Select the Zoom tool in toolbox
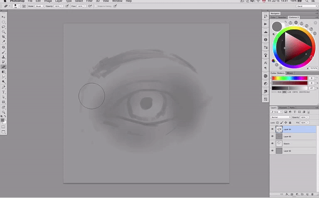 (x=3, y=112)
